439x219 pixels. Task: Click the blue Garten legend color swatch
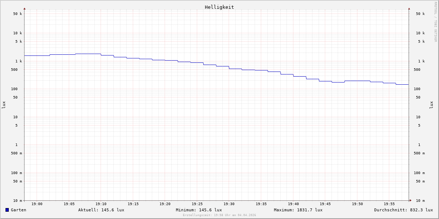[x=7, y=210]
